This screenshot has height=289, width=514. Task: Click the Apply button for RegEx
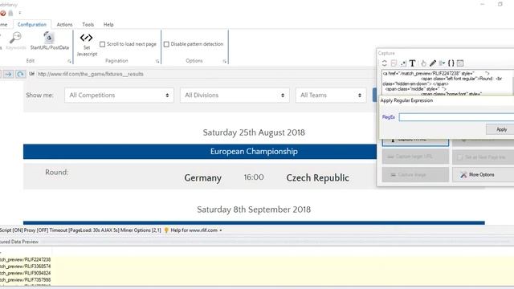pyautogui.click(x=500, y=129)
